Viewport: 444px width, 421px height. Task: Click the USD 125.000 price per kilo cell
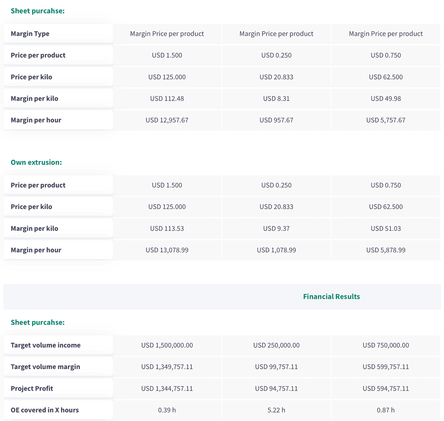click(167, 77)
